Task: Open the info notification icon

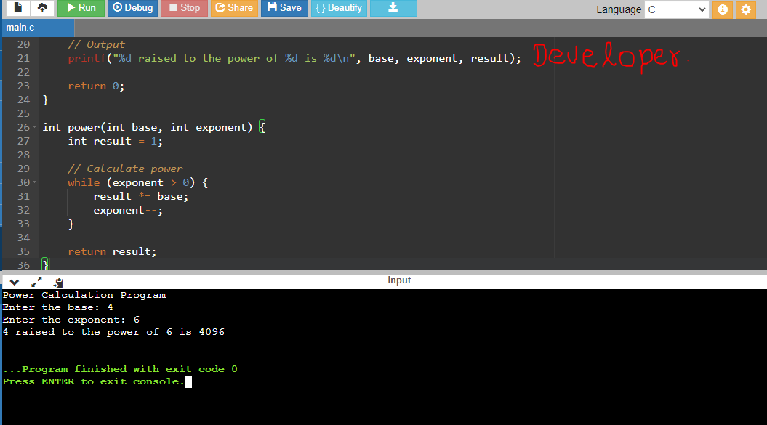Action: (x=722, y=9)
